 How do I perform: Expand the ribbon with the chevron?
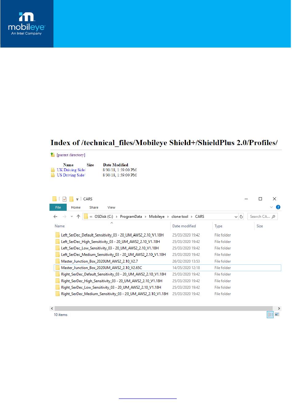[271, 207]
